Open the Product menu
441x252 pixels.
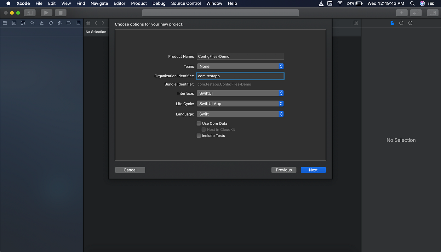(x=139, y=3)
